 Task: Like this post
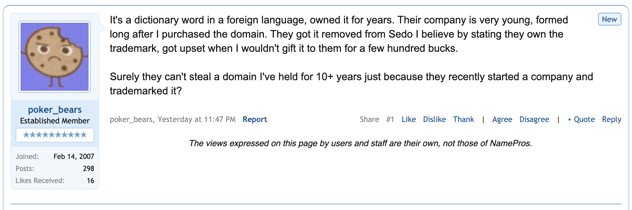(x=408, y=120)
